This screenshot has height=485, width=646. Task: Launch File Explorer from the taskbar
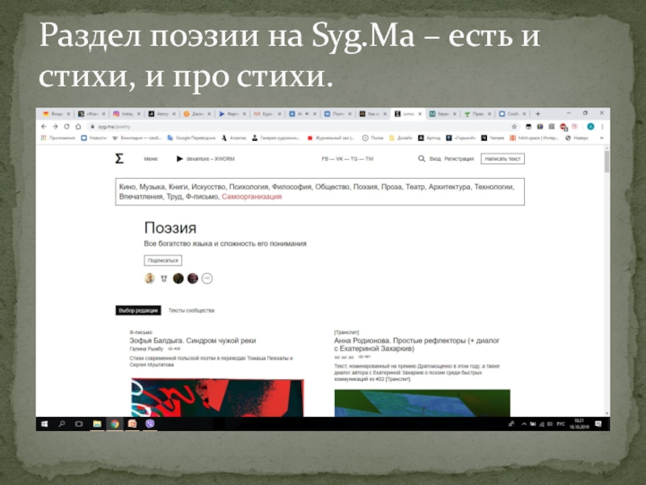click(97, 424)
